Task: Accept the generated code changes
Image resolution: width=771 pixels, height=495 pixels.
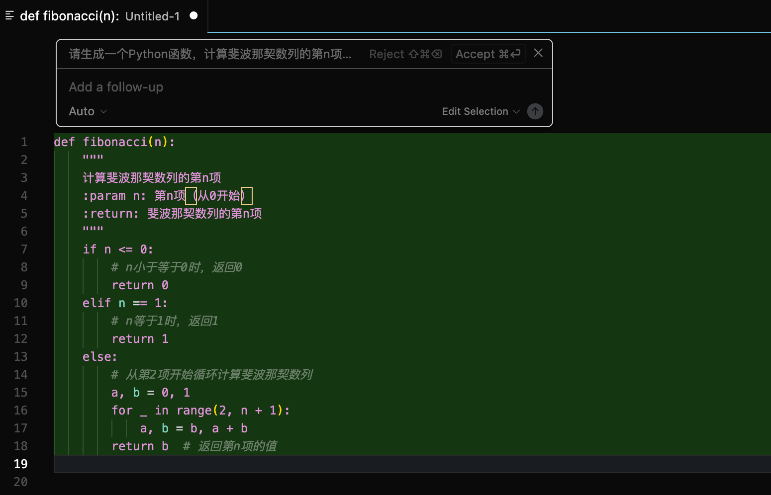Action: pos(488,54)
